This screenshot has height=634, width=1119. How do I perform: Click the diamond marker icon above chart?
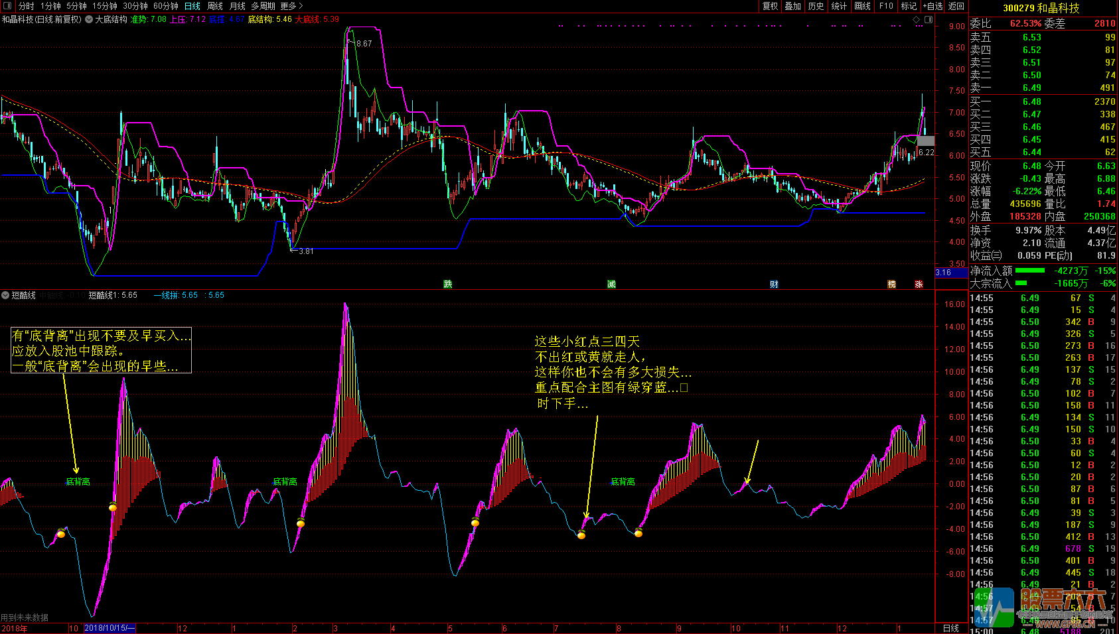917,20
